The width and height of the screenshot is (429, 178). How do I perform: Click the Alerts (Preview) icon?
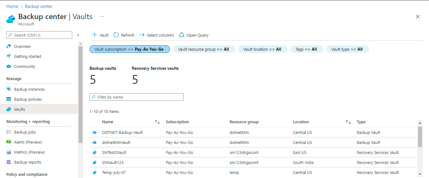(9, 142)
